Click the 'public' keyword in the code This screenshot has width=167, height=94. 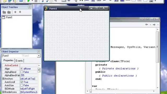point(100,72)
